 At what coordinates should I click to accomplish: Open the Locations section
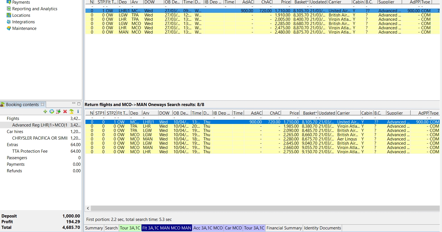pos(21,15)
